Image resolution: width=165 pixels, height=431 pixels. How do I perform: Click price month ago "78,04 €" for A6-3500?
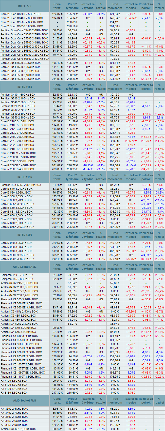click(115, 417)
